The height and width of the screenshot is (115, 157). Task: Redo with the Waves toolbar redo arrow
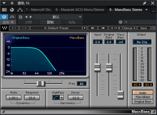24,28
